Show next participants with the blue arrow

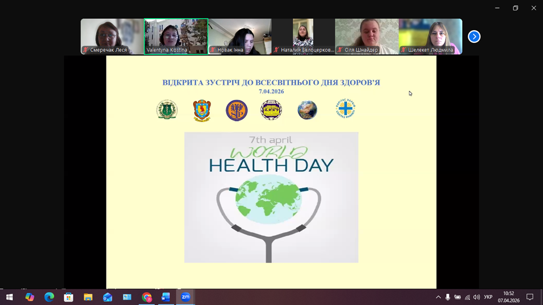474,37
